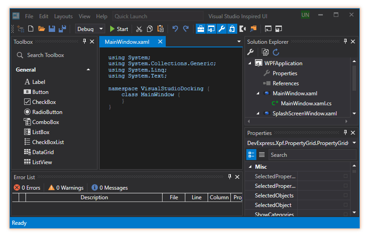Collapse the General toolbox group
Viewport: 367px width, 238px height.
pyautogui.click(x=88, y=70)
